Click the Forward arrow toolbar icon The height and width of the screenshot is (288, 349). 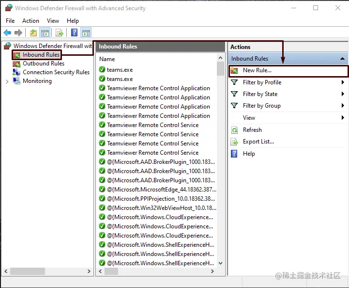click(x=18, y=33)
